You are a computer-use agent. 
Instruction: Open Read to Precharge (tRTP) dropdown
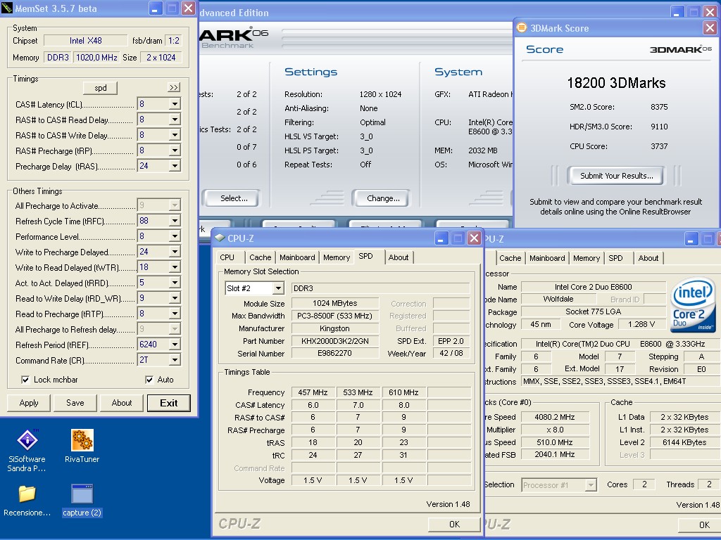click(x=175, y=314)
